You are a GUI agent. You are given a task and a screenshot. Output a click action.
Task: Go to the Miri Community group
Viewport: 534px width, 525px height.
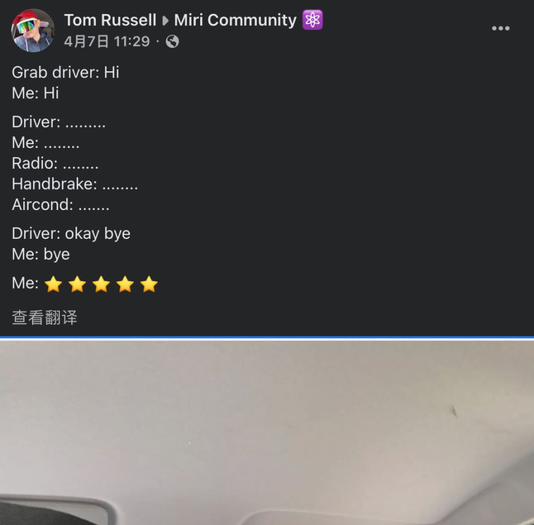(235, 20)
